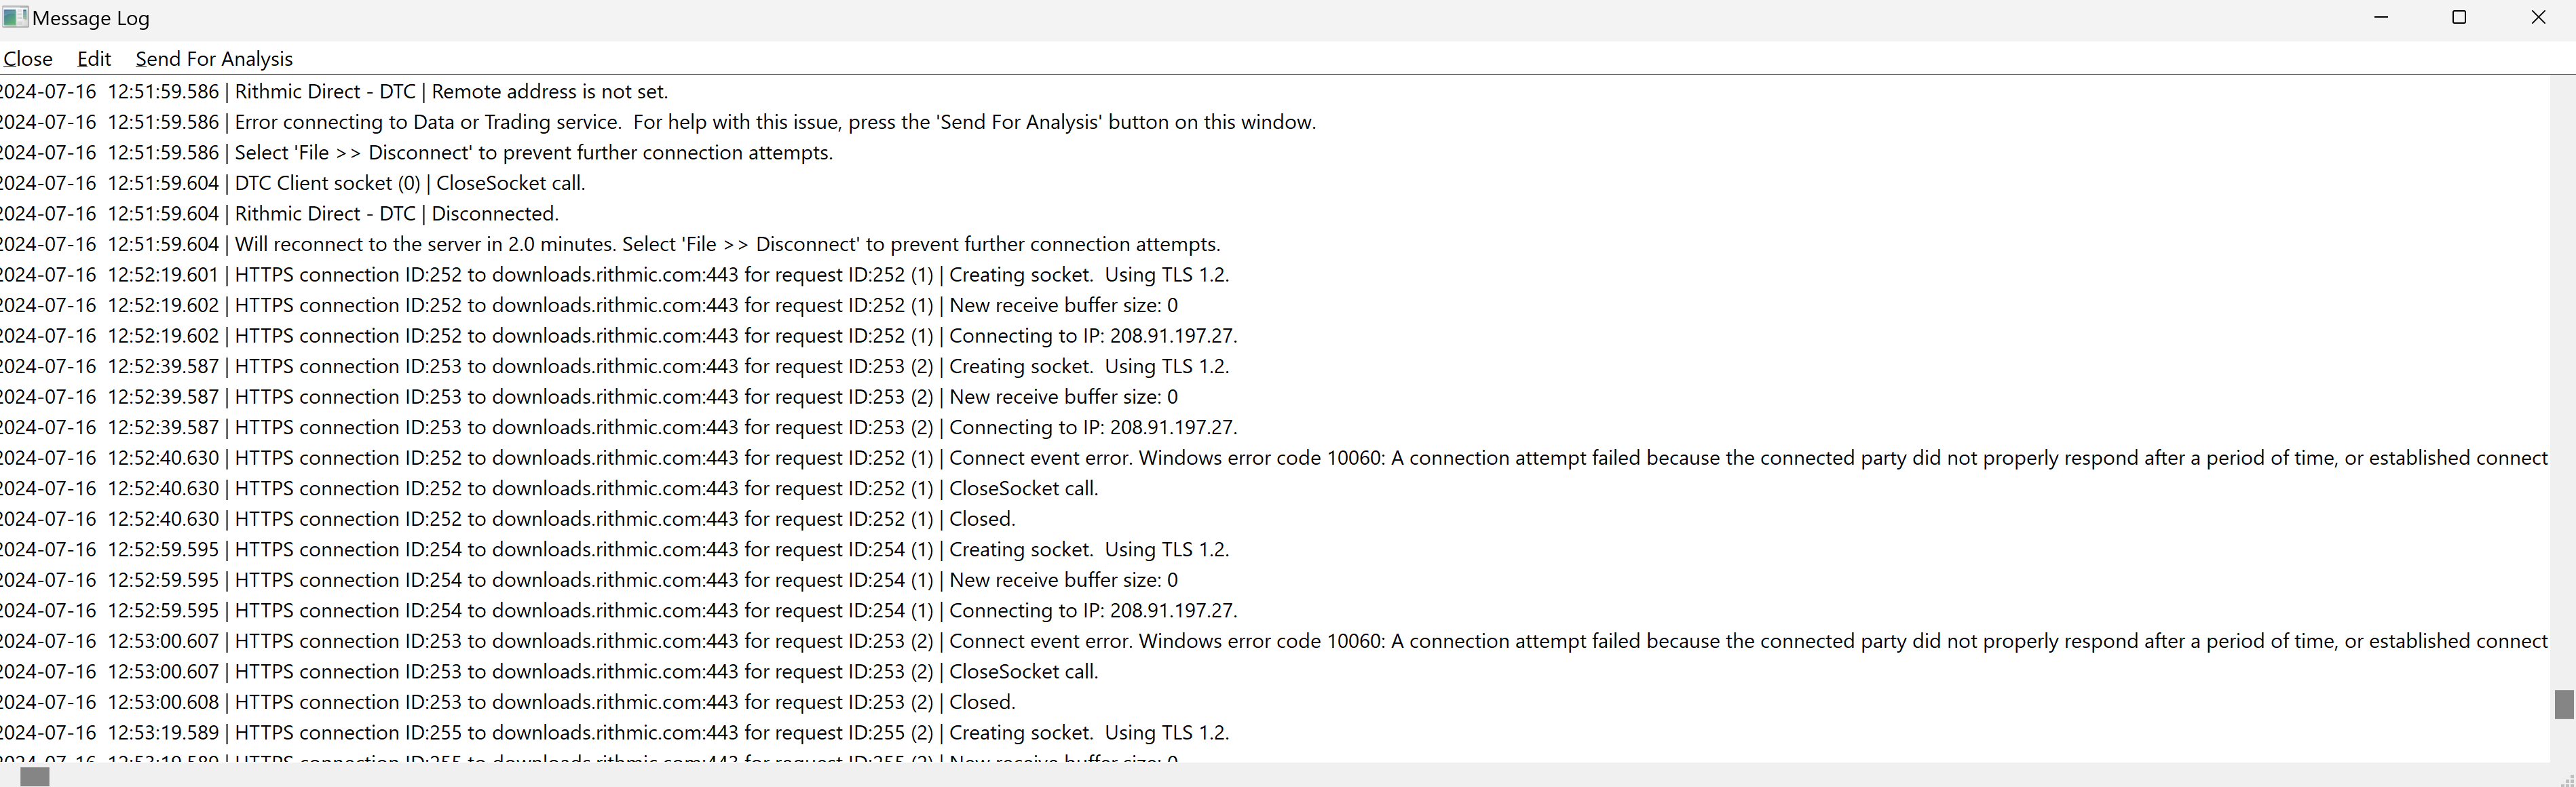Select the 'Will reconnect to the server' line

click(x=727, y=245)
